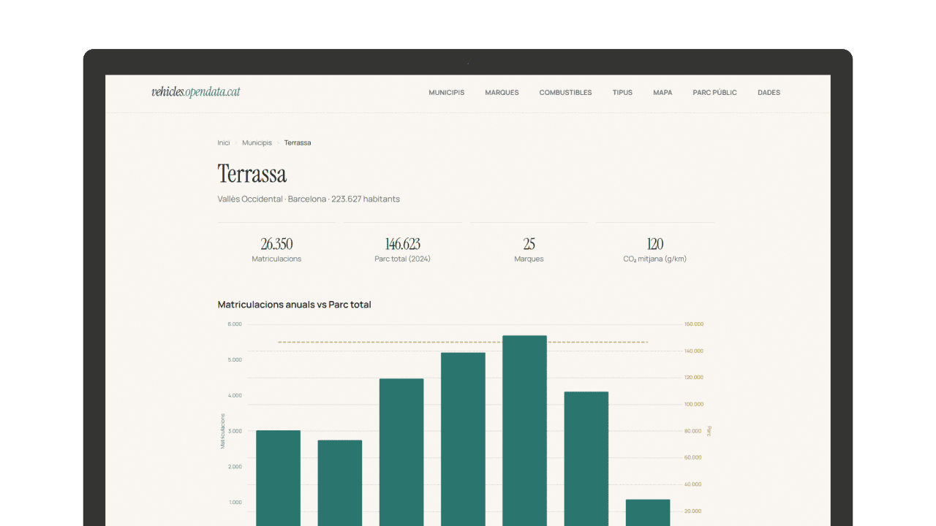Select the Terrassa page heading
Image resolution: width=936 pixels, height=526 pixels.
click(252, 174)
